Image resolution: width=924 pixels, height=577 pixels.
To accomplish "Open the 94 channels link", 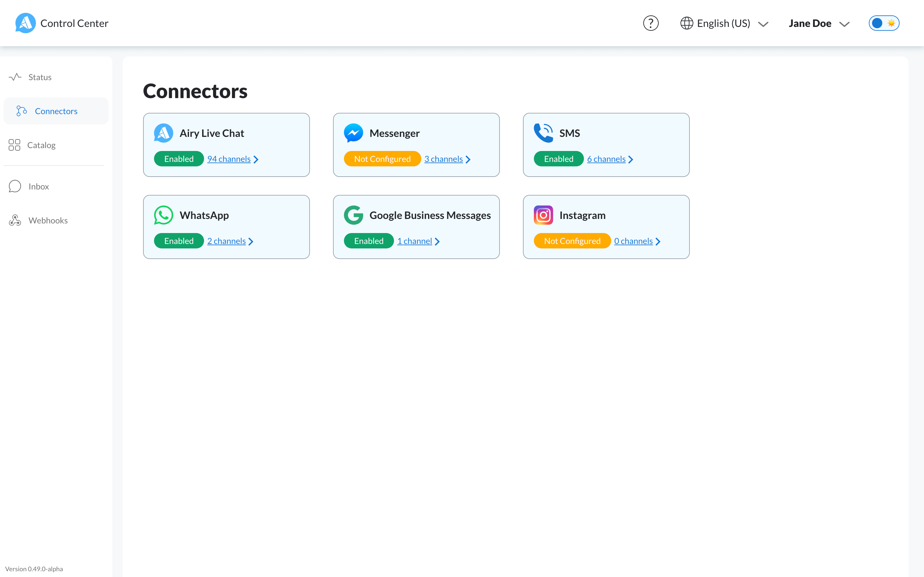I will 229,159.
